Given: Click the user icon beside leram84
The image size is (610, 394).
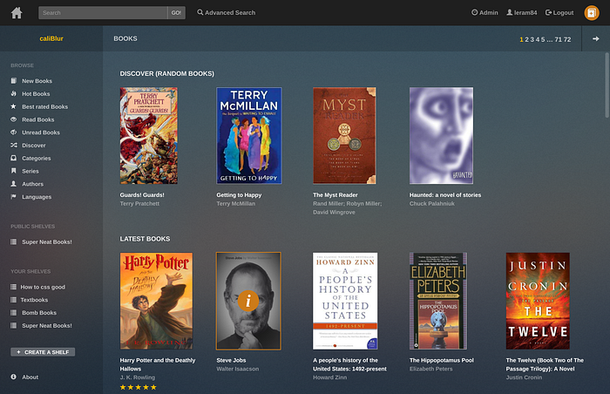Looking at the screenshot, I should point(509,12).
